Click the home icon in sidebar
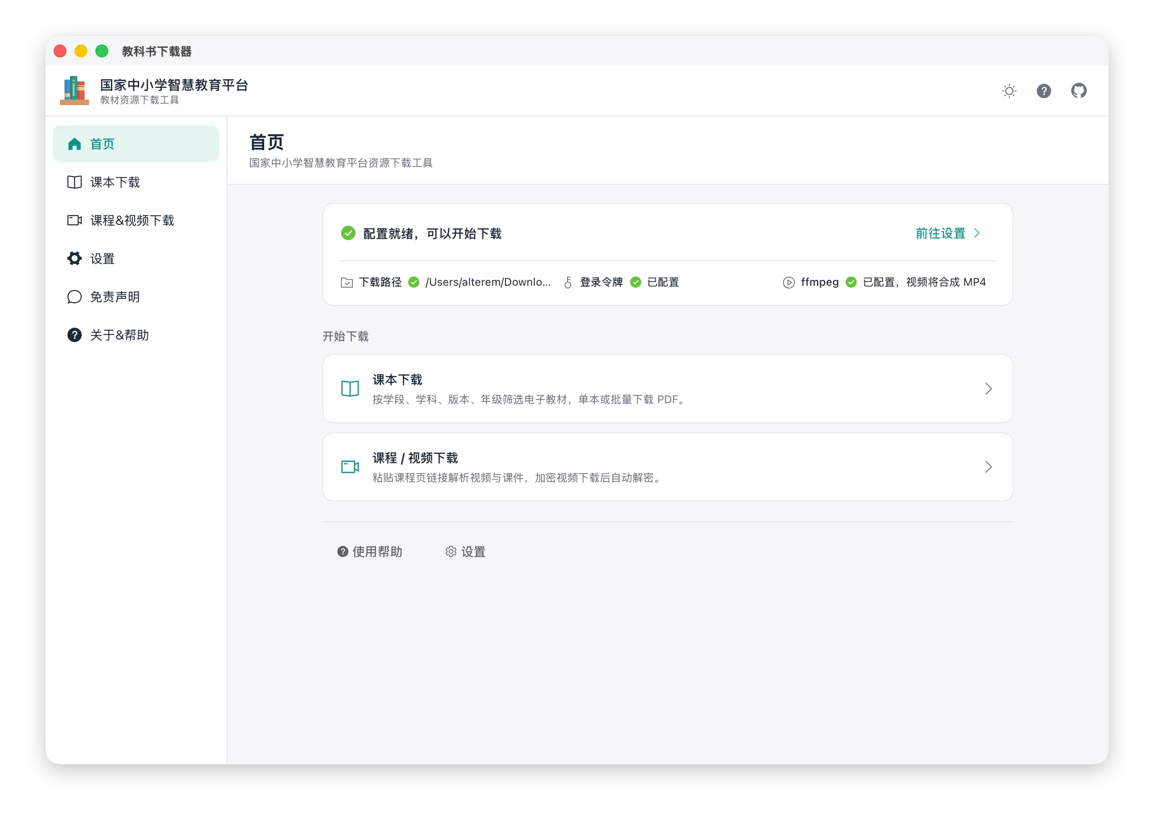 [x=75, y=144]
